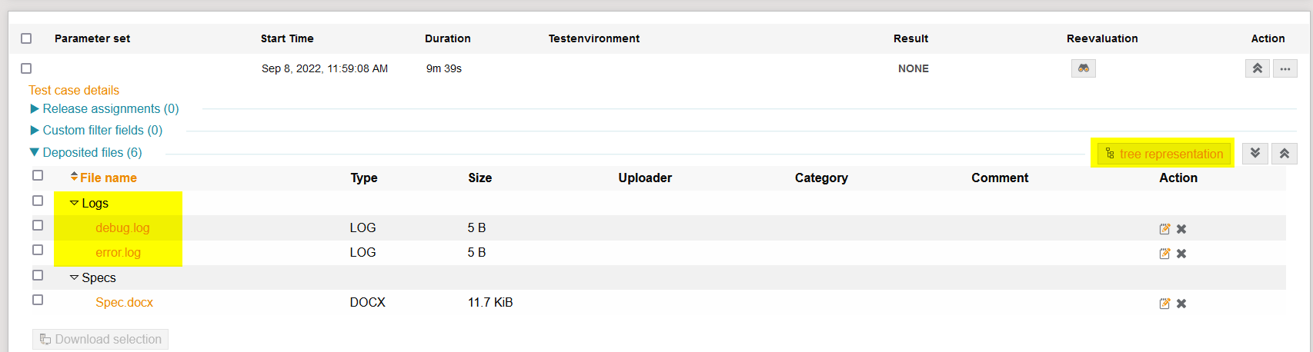Screen dimensions: 1313x352
Task: Click the binoculars reevaluation icon
Action: point(1083,68)
